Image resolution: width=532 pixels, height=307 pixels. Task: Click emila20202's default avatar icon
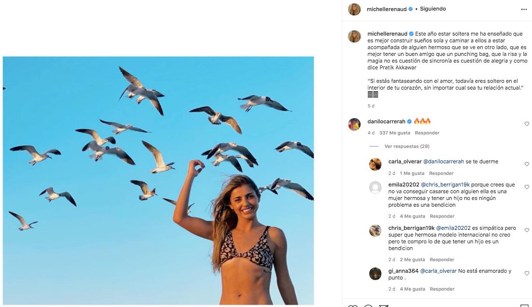[375, 187]
